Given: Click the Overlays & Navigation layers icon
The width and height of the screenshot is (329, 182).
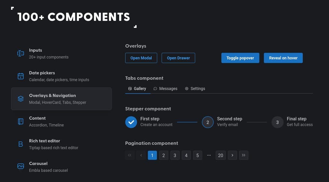Looking at the screenshot, I should 21,99.
